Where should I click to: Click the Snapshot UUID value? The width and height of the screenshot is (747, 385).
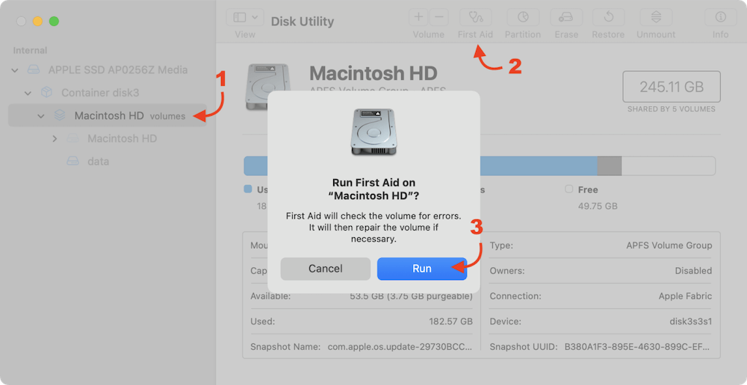[x=639, y=346]
